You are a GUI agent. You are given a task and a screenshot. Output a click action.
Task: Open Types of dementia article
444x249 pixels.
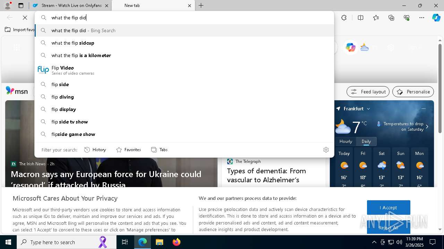point(266,175)
